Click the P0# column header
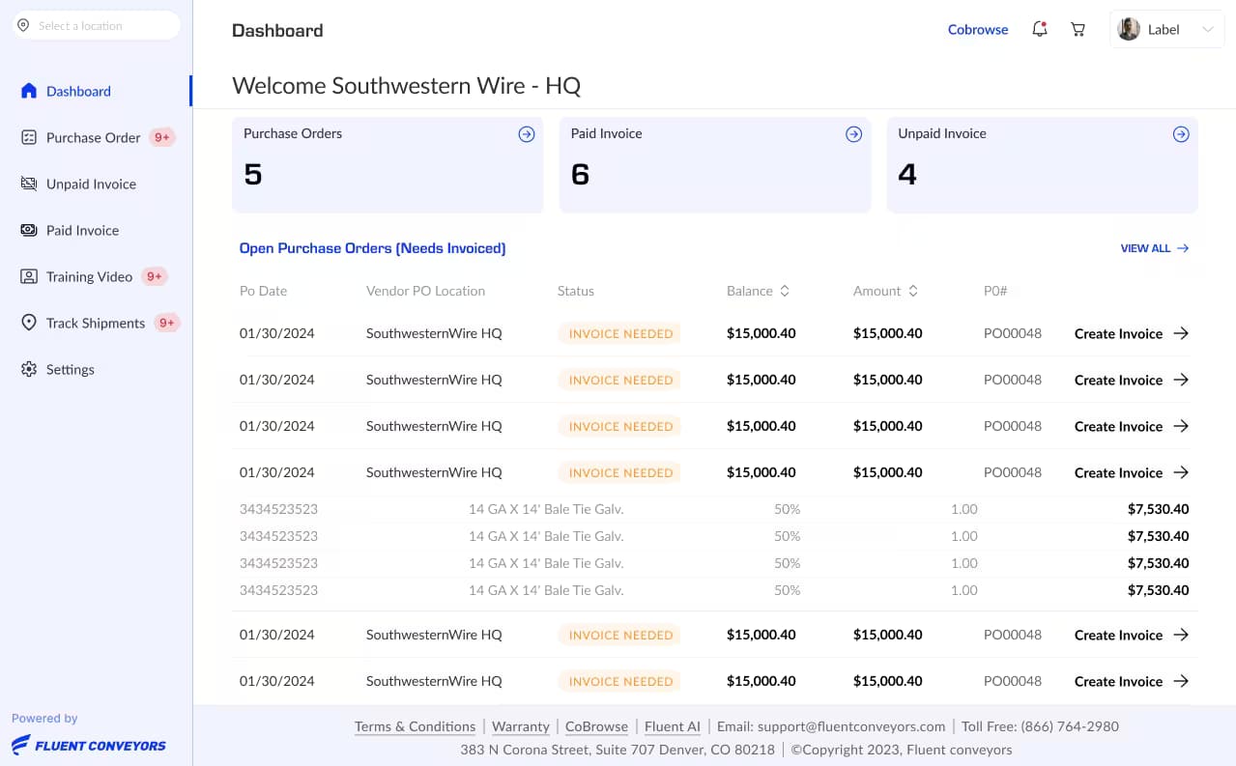Screen dimensions: 1236x766 click(x=995, y=291)
